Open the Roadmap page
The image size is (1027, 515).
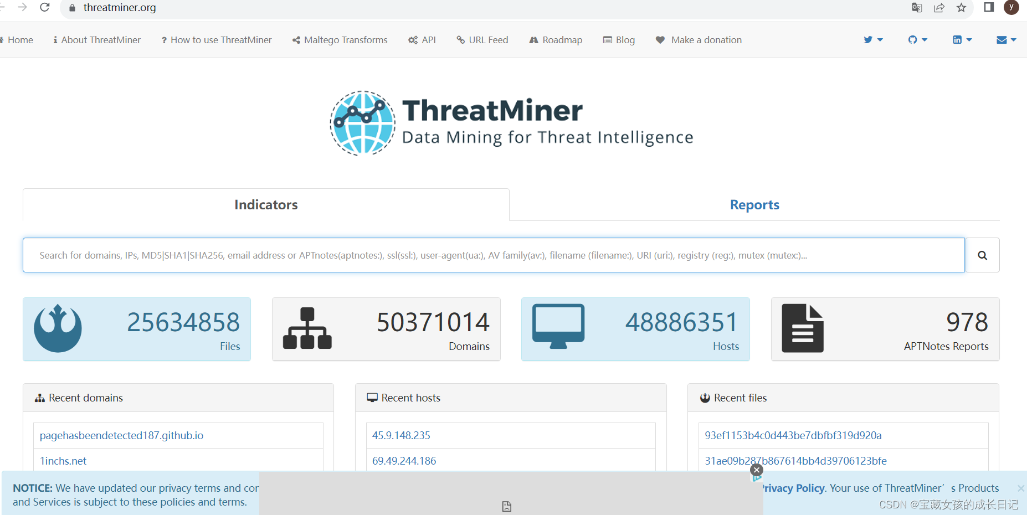(x=556, y=40)
